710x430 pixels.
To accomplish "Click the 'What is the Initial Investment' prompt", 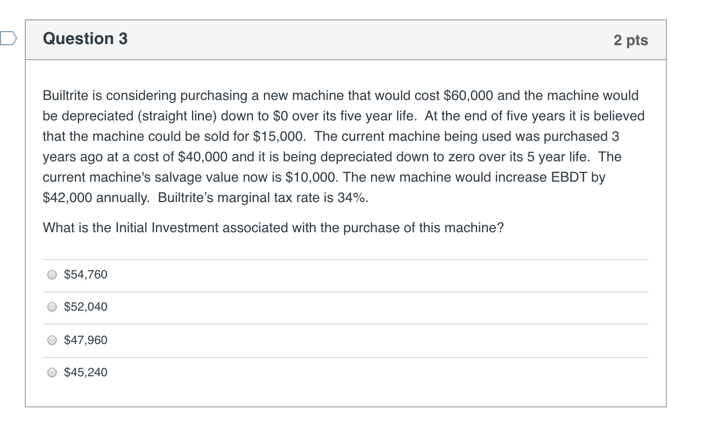I will (273, 228).
